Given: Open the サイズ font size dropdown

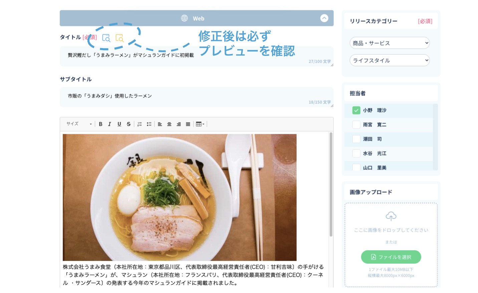Looking at the screenshot, I should click(79, 124).
